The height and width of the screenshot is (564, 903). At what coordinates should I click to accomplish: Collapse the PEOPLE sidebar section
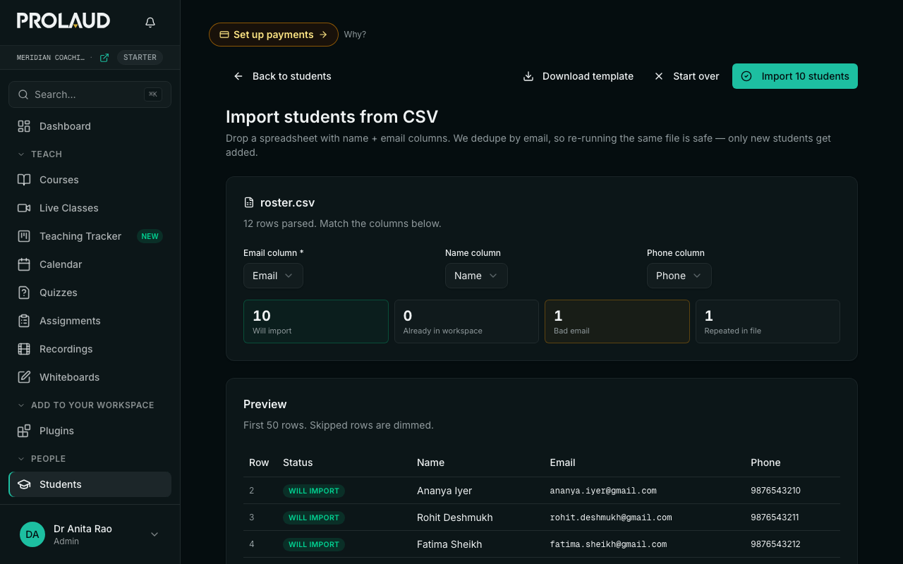click(x=41, y=458)
